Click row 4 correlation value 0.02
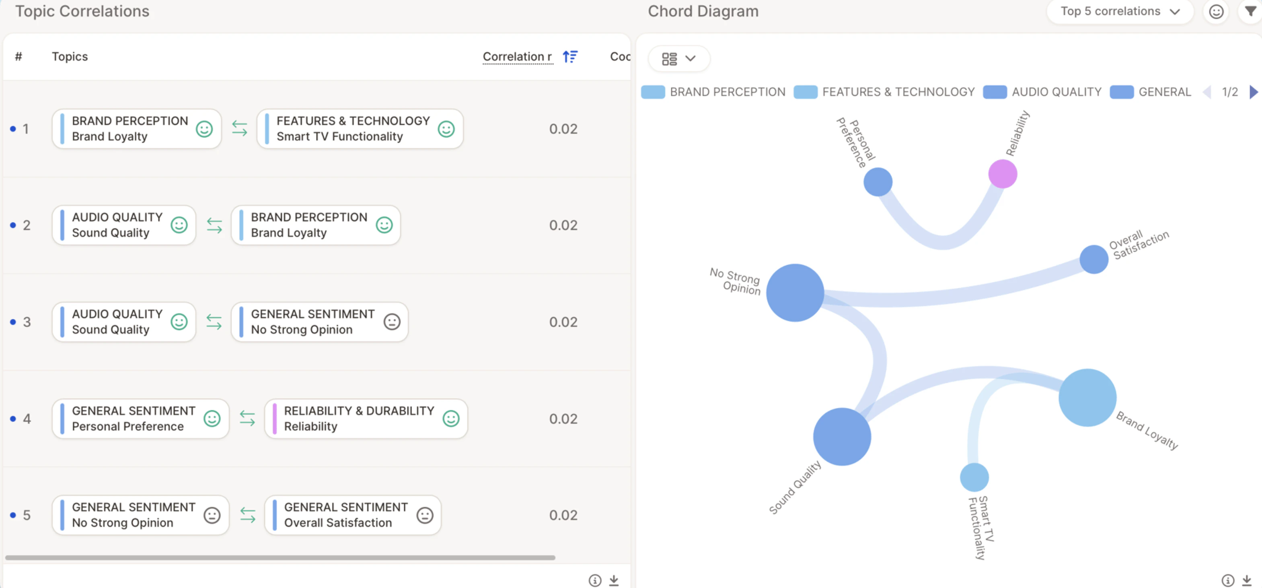This screenshot has width=1262, height=588. tap(563, 419)
